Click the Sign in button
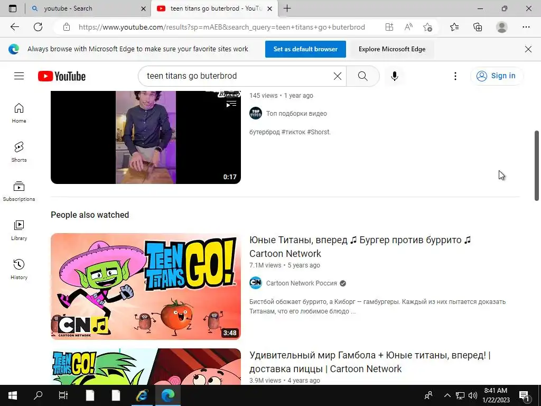The height and width of the screenshot is (406, 541). pyautogui.click(x=497, y=76)
